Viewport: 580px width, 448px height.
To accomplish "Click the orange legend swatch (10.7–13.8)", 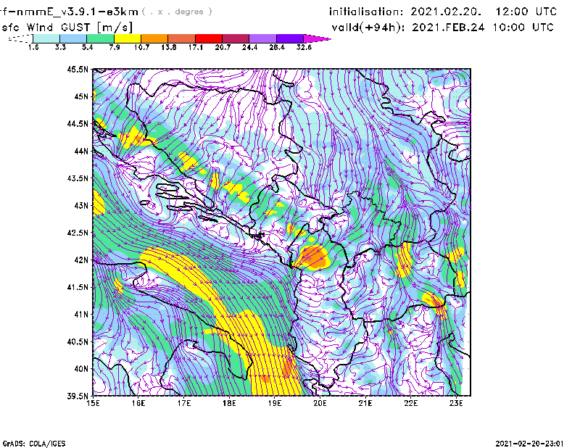I will point(154,38).
